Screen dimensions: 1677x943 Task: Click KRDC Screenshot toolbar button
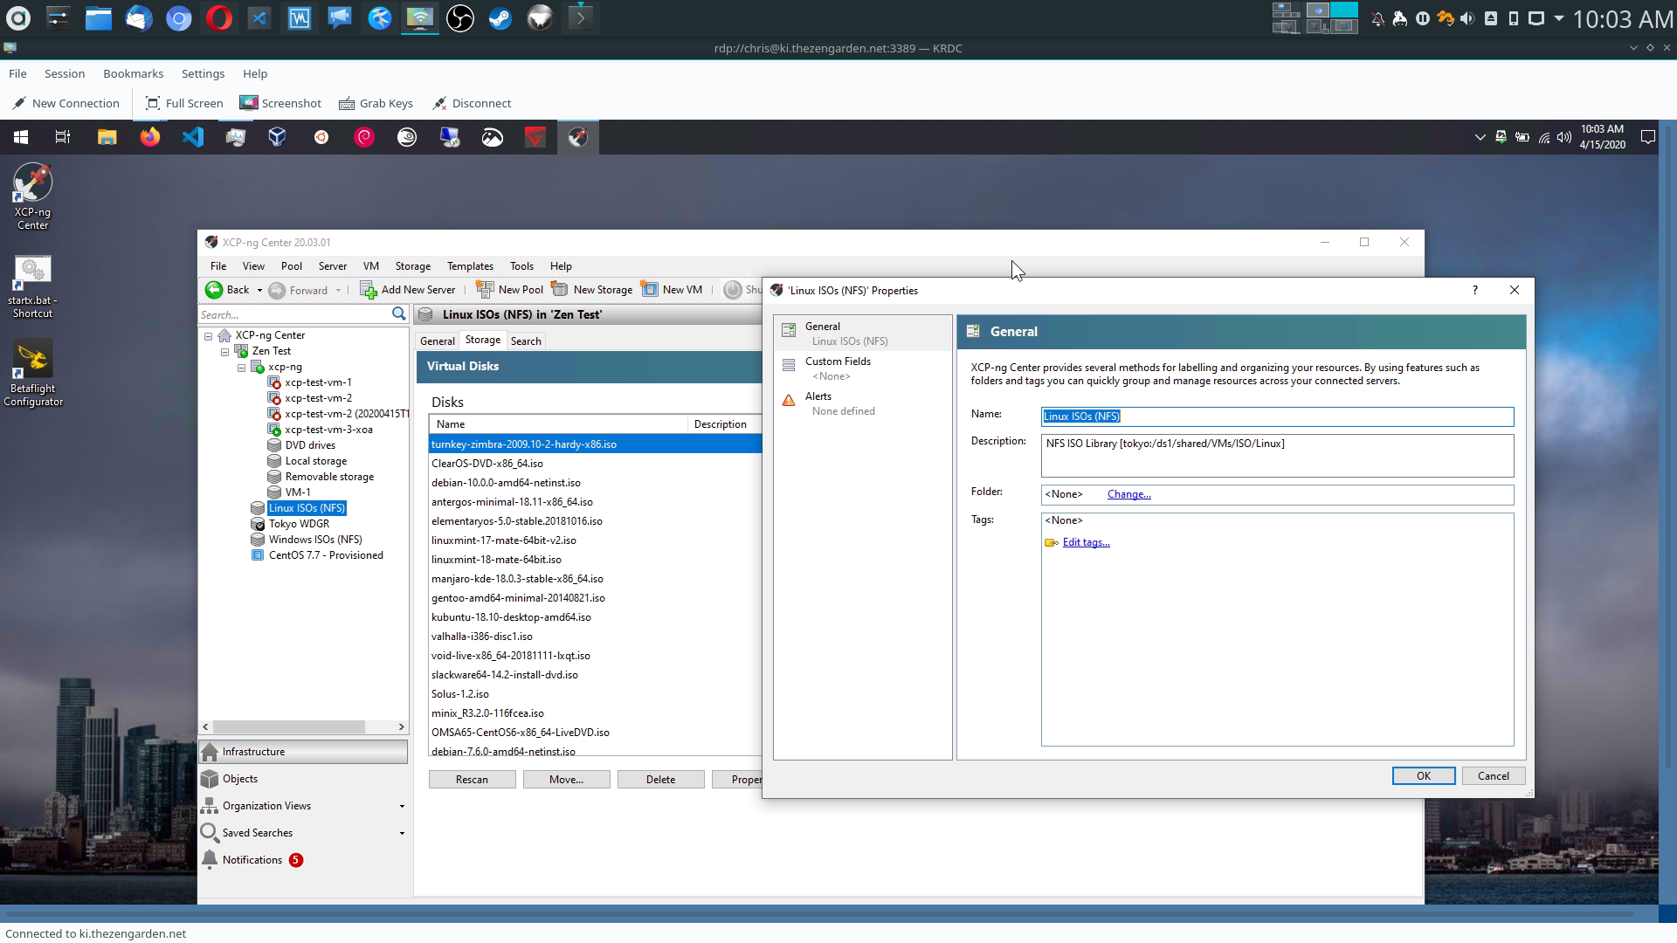[x=280, y=103]
